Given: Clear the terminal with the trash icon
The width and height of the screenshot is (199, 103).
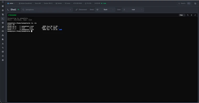Looking at the screenshot, I should click(x=191, y=15).
